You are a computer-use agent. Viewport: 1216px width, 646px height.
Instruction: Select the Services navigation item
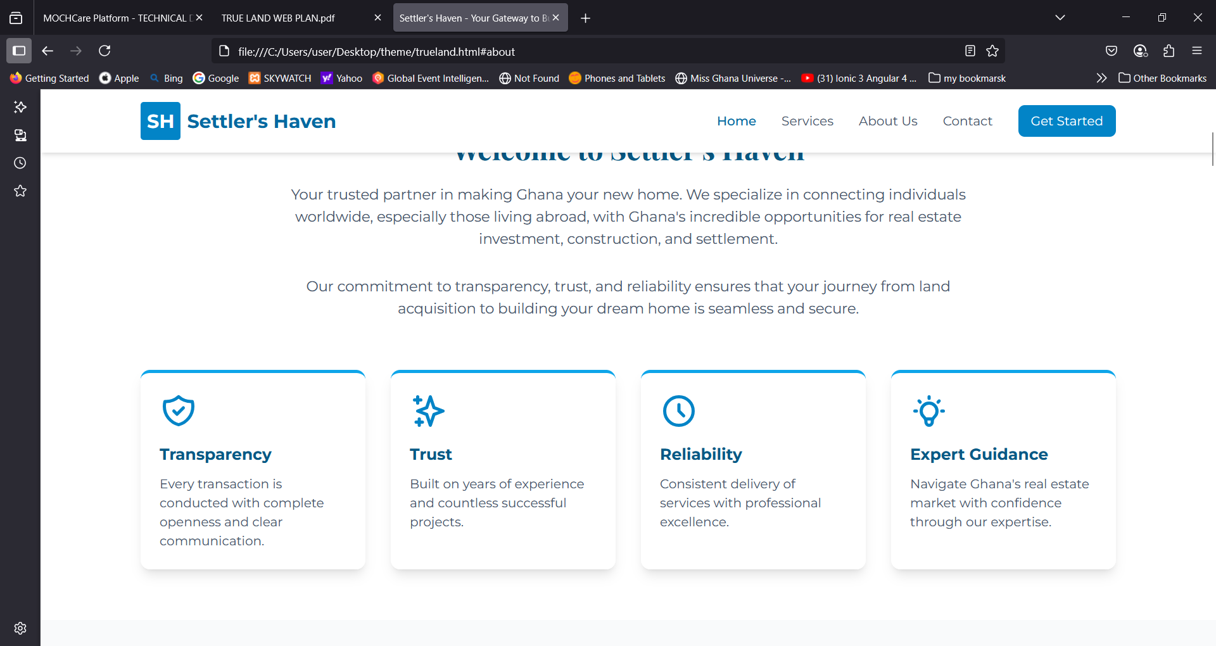pyautogui.click(x=807, y=121)
